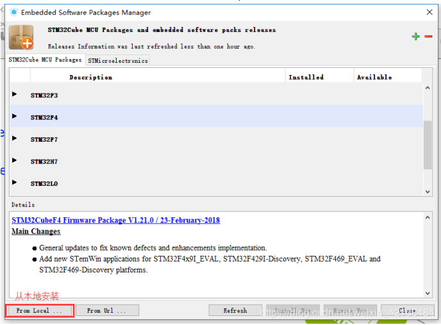The image size is (441, 325).
Task: Select the STM32L0 row text
Action: tap(44, 183)
